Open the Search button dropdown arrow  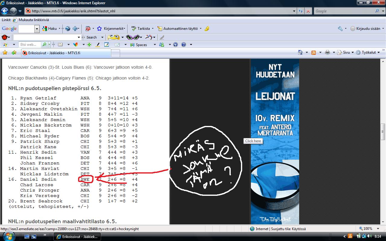(x=102, y=37)
